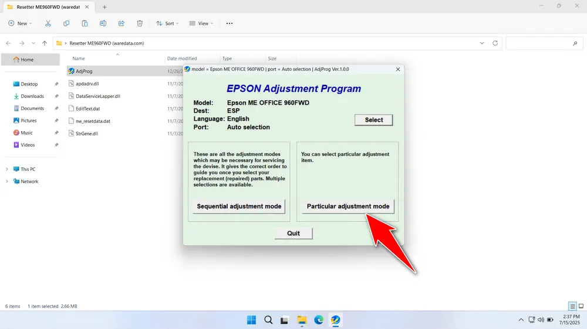The image size is (587, 329).
Task: Open the New item dropdown
Action: 20,23
